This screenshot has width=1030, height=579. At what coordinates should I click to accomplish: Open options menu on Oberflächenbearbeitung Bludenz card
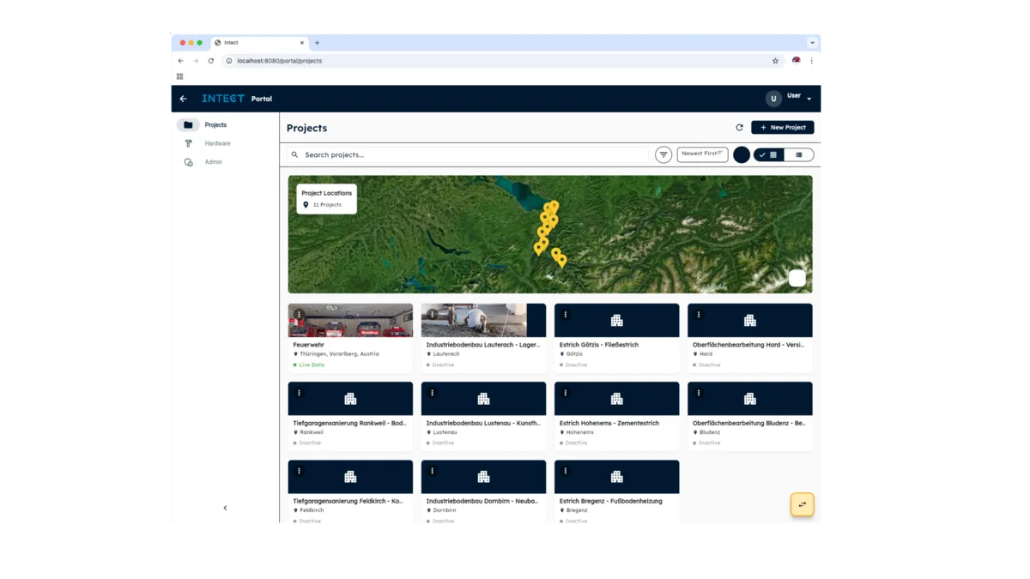click(698, 393)
